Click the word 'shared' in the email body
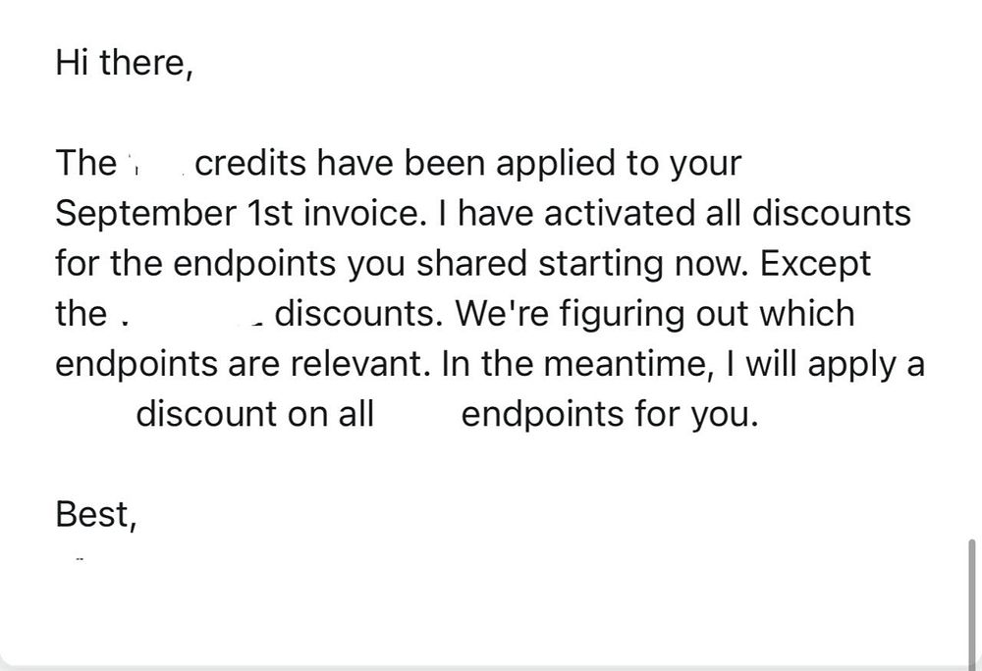 [x=471, y=263]
